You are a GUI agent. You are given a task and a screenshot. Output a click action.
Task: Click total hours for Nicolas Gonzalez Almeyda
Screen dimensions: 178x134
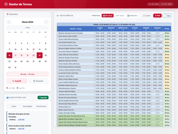coord(167,98)
